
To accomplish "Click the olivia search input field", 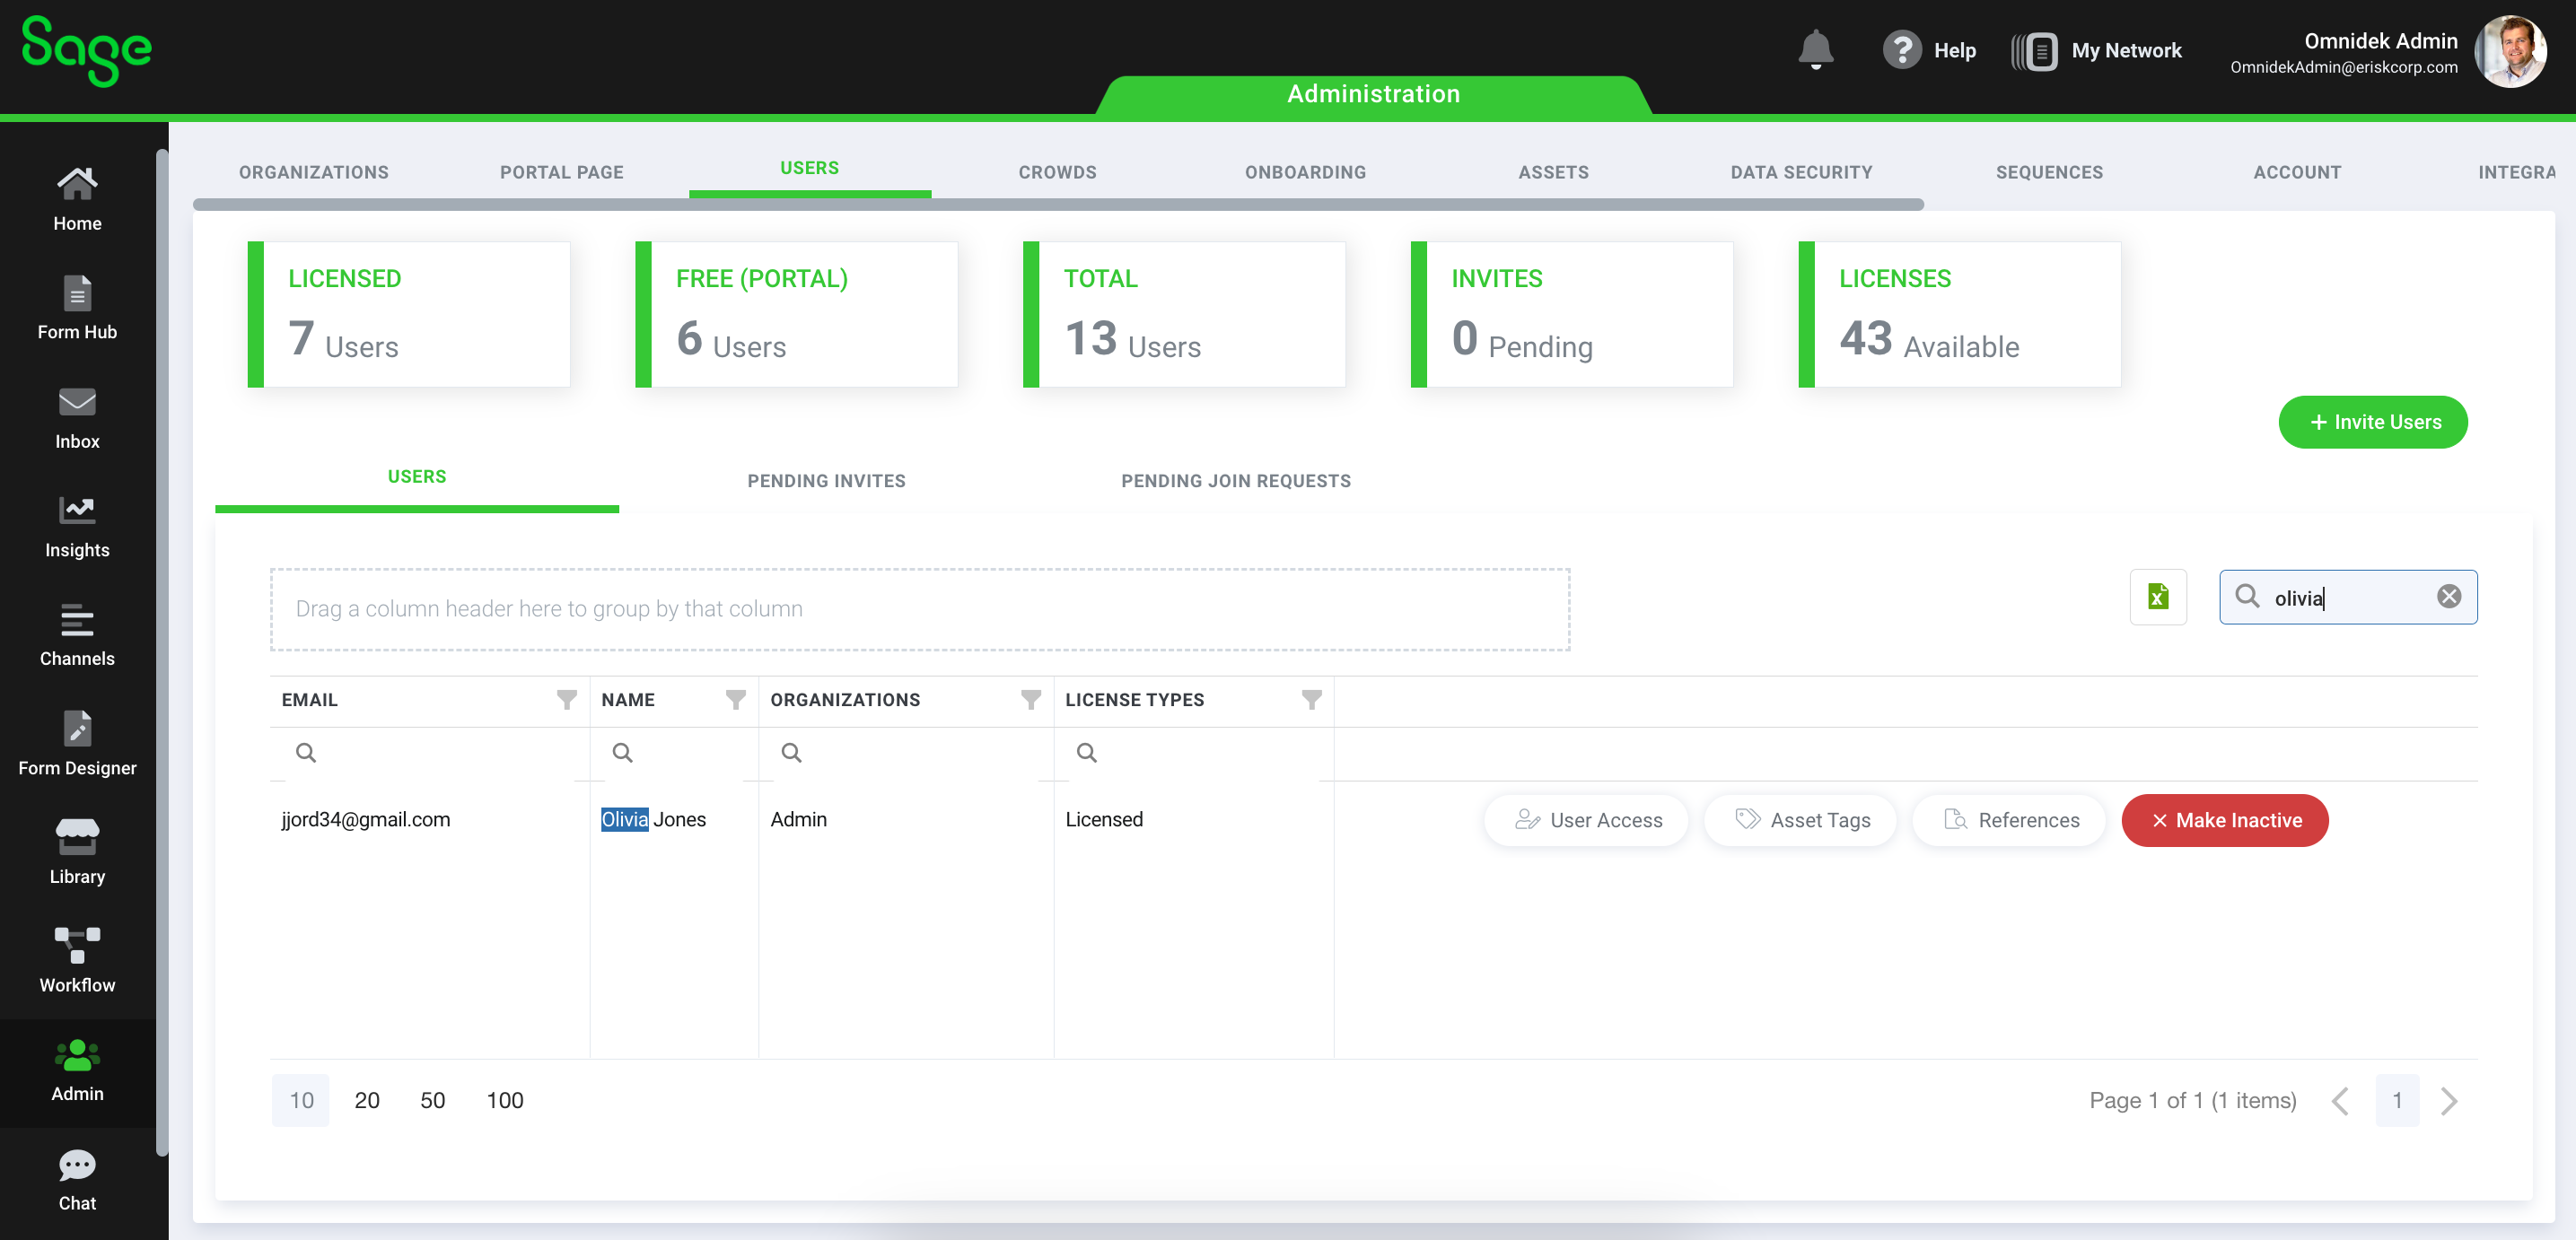I will tap(2347, 597).
